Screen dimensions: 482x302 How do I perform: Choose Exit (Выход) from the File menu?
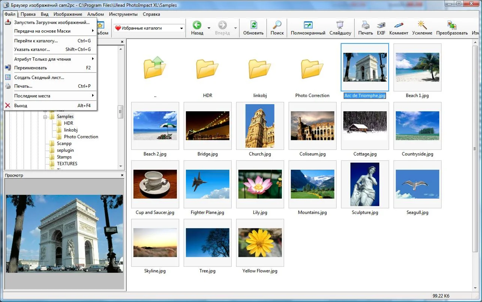pos(21,106)
